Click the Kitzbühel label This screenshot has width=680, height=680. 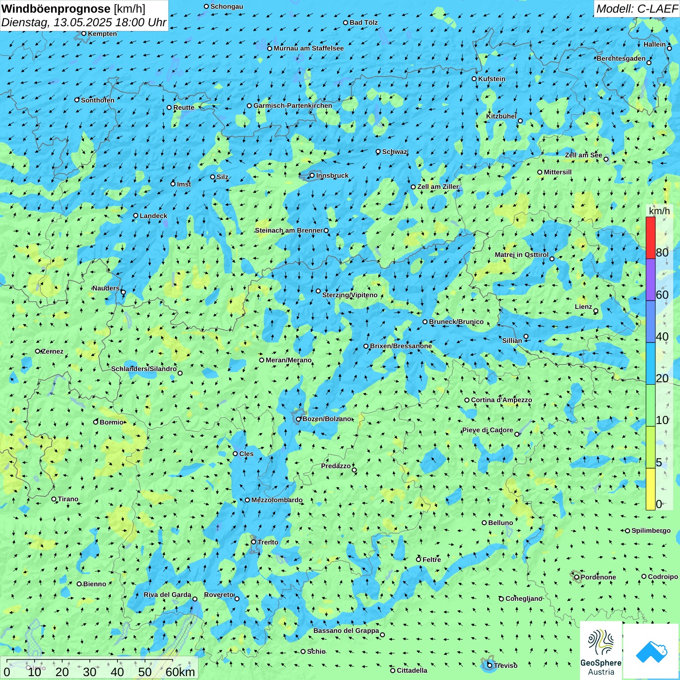tap(501, 116)
